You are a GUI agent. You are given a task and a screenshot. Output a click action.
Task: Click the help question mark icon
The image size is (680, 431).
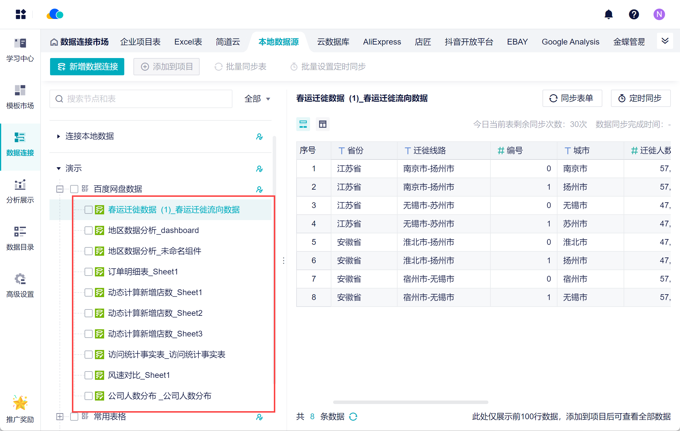[x=634, y=14]
